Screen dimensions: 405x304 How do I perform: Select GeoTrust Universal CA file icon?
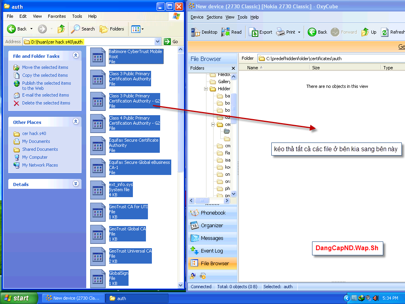click(98, 256)
